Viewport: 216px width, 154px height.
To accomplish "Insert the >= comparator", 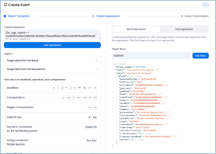I will [x=68, y=98].
